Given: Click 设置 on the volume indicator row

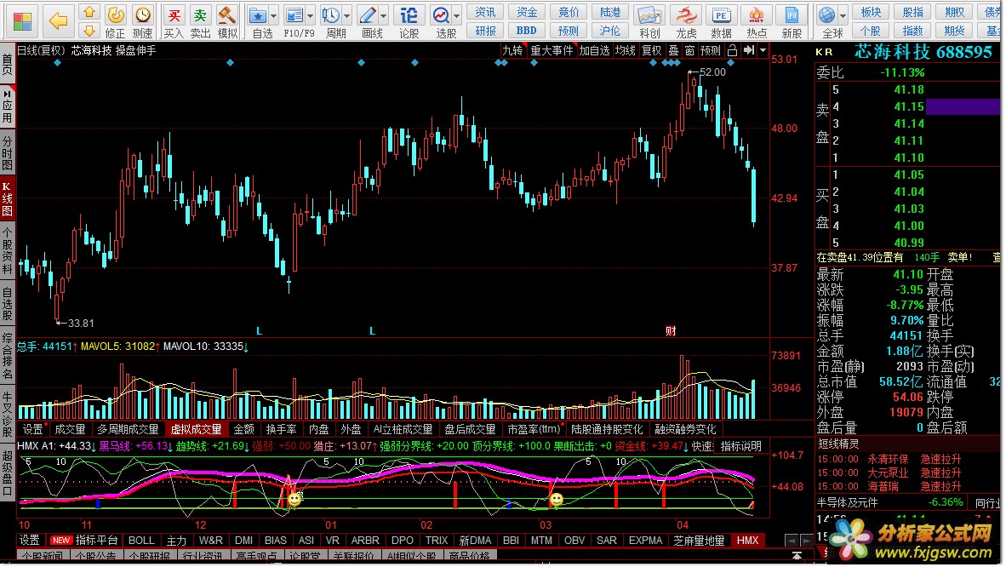Looking at the screenshot, I should [x=32, y=429].
